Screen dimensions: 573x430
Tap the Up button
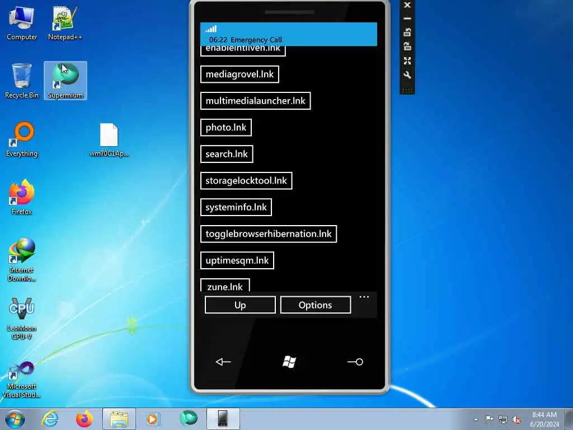[x=240, y=305]
